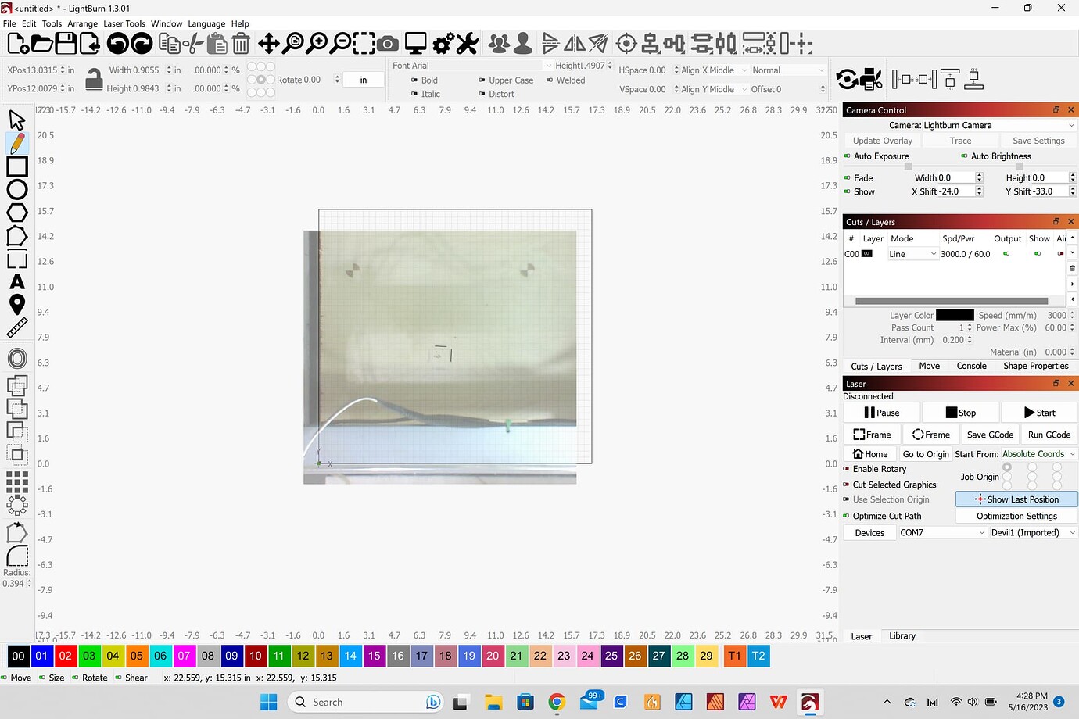
Task: Open the camera Capture tool in the toolbar
Action: pyautogui.click(x=387, y=44)
